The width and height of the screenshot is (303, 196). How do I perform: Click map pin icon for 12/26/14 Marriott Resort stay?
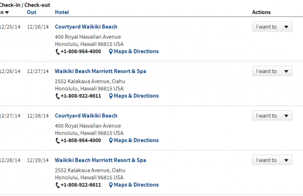pos(111,96)
